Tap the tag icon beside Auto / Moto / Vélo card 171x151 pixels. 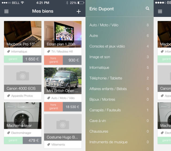click(49, 98)
